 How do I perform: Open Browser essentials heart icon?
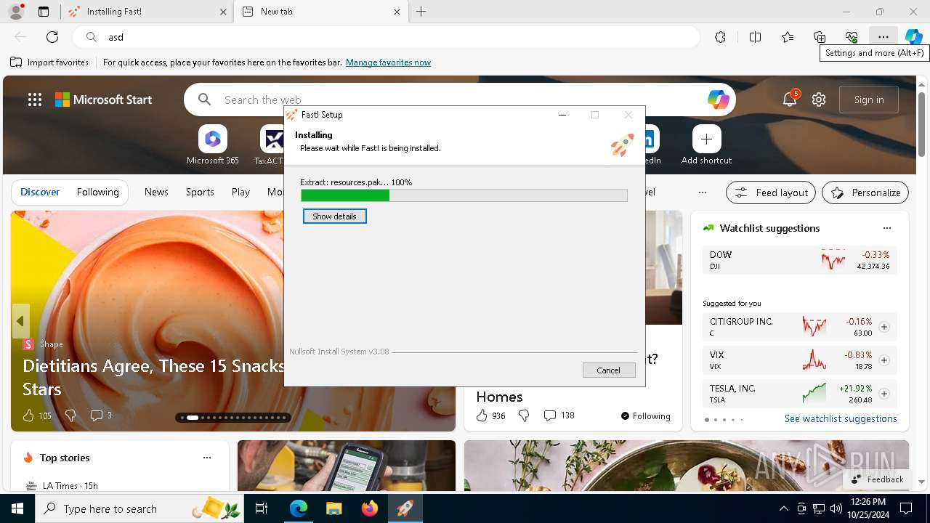pyautogui.click(x=852, y=37)
